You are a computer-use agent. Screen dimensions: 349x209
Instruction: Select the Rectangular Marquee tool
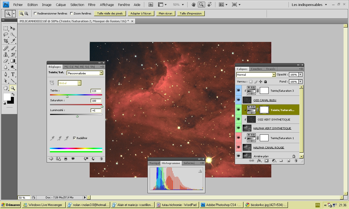click(x=5, y=28)
